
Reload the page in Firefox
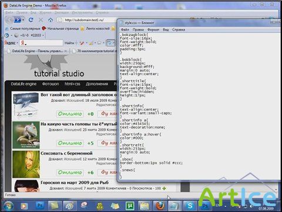pyautogui.click(x=31, y=19)
